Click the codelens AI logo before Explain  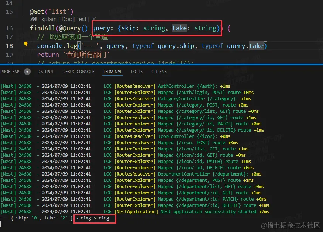[33, 19]
